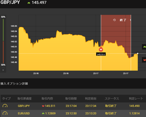The image size is (146, 117).
Task: Click the GBP/JPY asset name in the table
Action: click(24, 106)
